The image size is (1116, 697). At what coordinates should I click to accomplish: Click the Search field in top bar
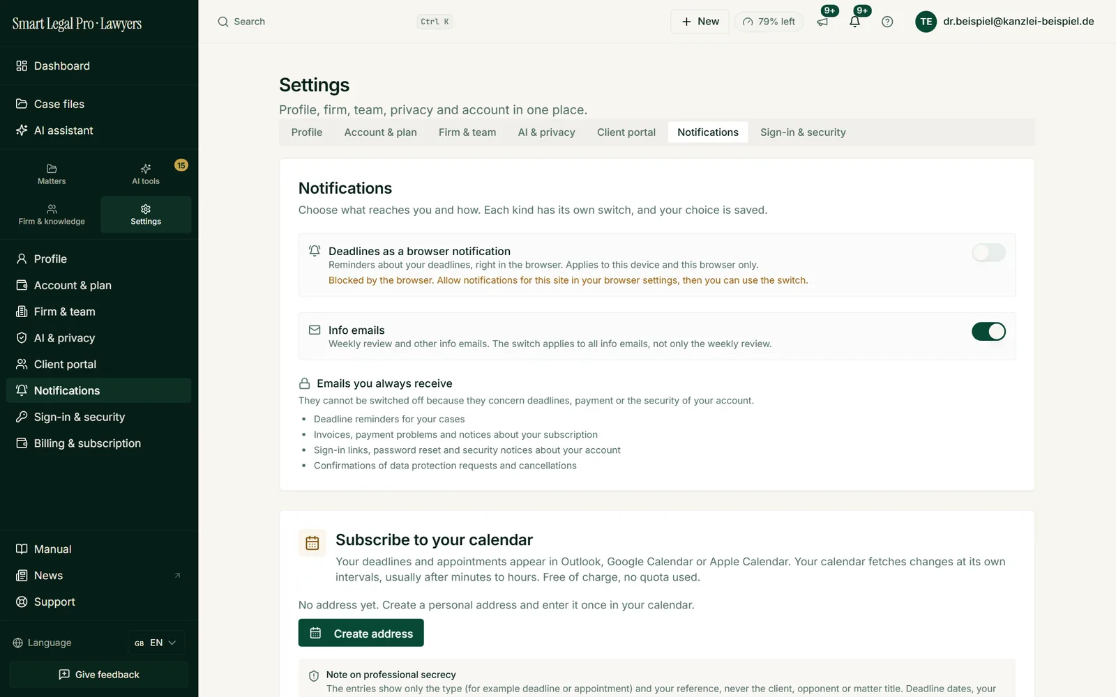[335, 22]
